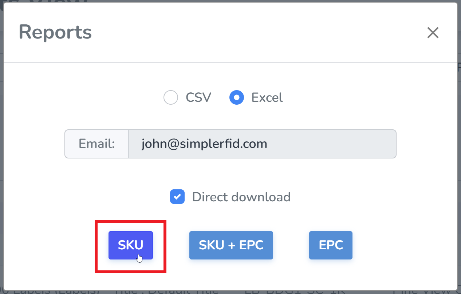The image size is (461, 294).
Task: Click the "CSV" format label text
Action: coord(198,98)
